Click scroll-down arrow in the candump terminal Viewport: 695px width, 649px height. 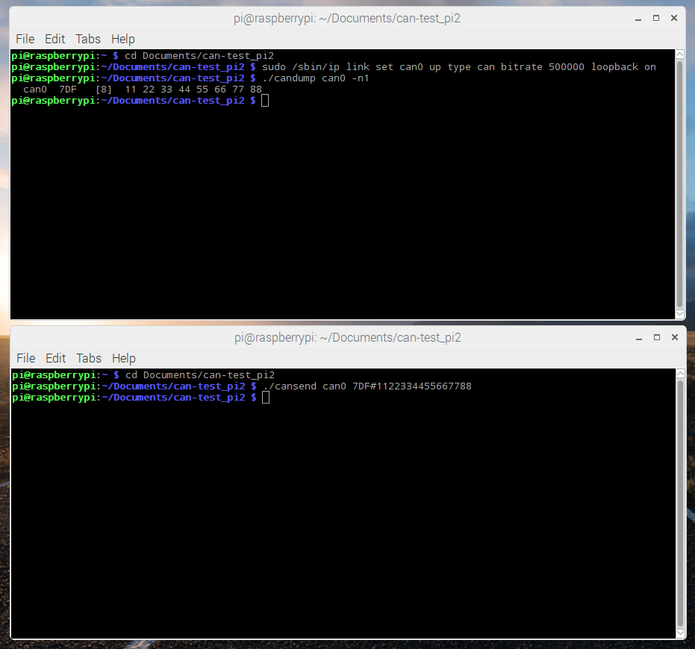pyautogui.click(x=679, y=314)
